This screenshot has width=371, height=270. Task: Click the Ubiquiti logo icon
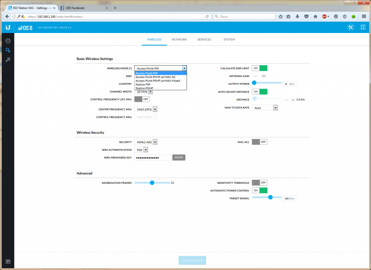pos(8,28)
